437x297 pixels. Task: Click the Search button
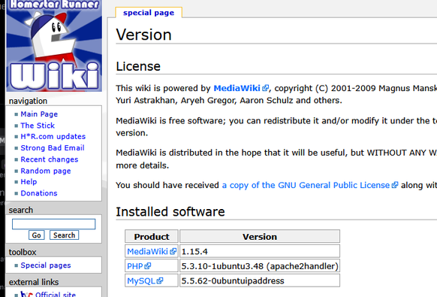[x=64, y=235]
